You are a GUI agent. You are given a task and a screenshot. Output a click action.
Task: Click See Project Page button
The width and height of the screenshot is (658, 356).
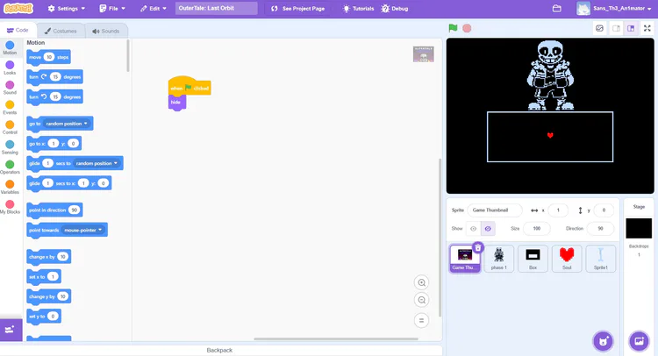(298, 9)
